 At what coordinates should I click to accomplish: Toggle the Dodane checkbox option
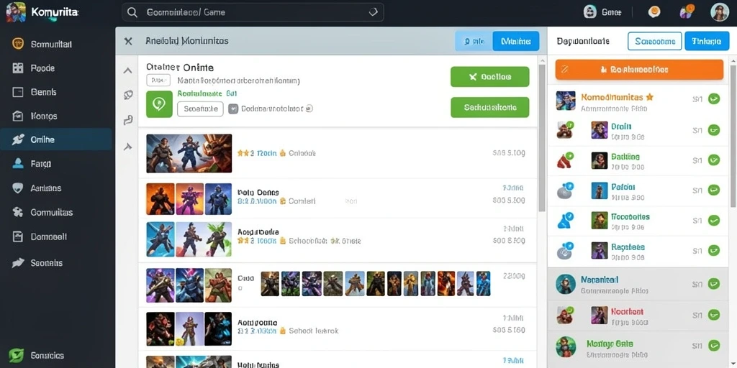233,109
